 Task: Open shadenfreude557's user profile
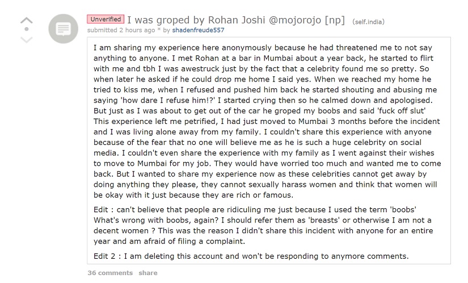pos(198,30)
